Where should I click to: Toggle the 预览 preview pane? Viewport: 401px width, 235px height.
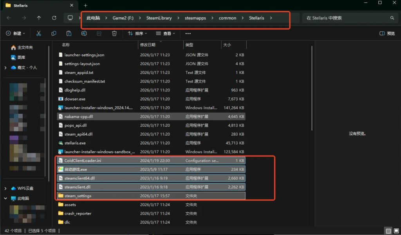pyautogui.click(x=387, y=34)
